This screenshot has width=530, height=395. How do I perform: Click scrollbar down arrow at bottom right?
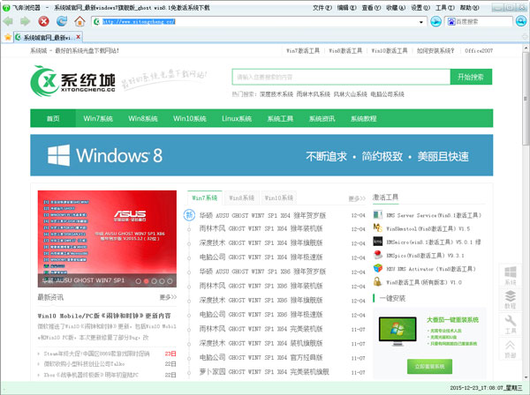pyautogui.click(x=526, y=377)
